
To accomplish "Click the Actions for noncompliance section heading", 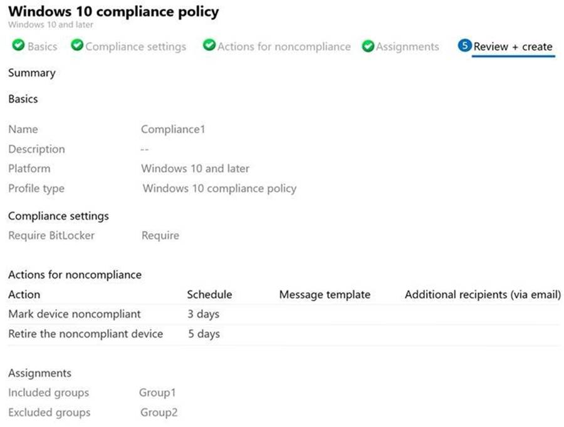I will tap(75, 275).
